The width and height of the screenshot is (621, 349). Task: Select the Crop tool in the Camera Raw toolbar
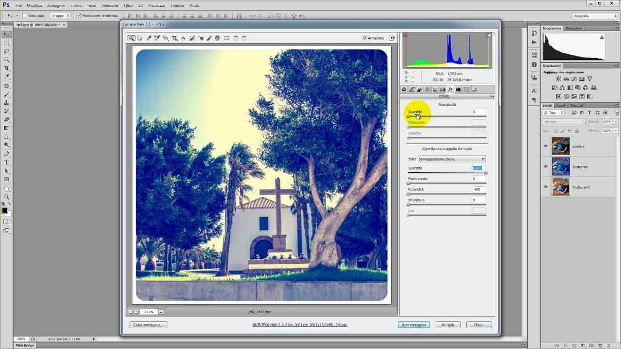click(x=175, y=38)
